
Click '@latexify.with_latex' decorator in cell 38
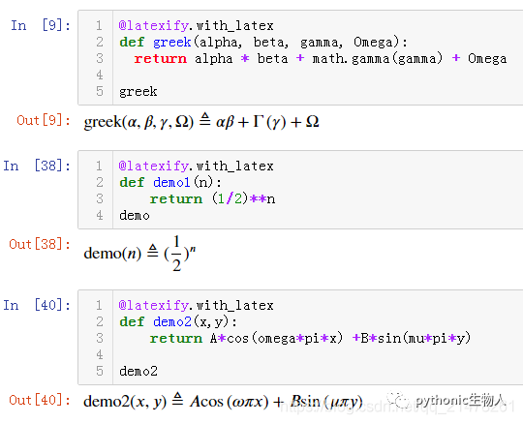tap(196, 166)
